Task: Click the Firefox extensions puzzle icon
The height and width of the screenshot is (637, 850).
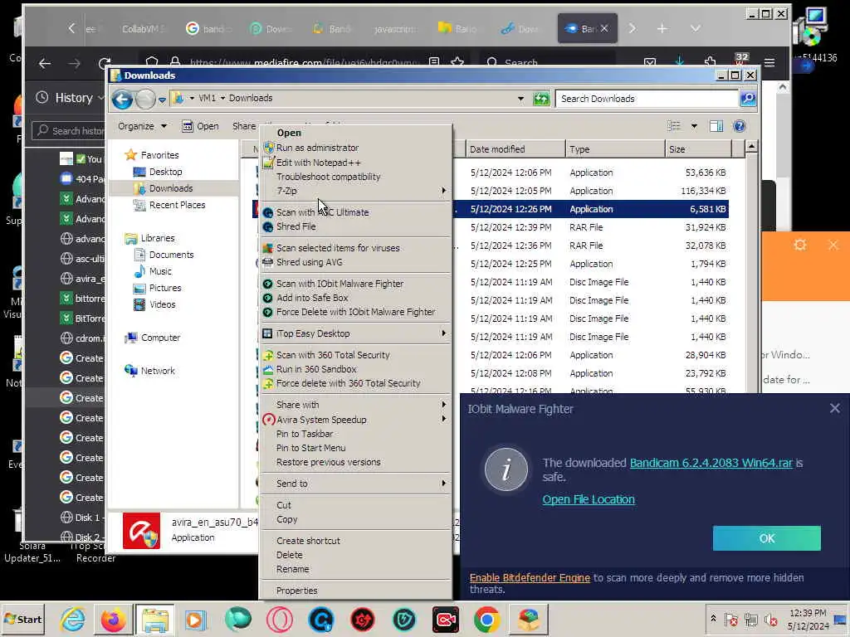Action: pyautogui.click(x=711, y=62)
